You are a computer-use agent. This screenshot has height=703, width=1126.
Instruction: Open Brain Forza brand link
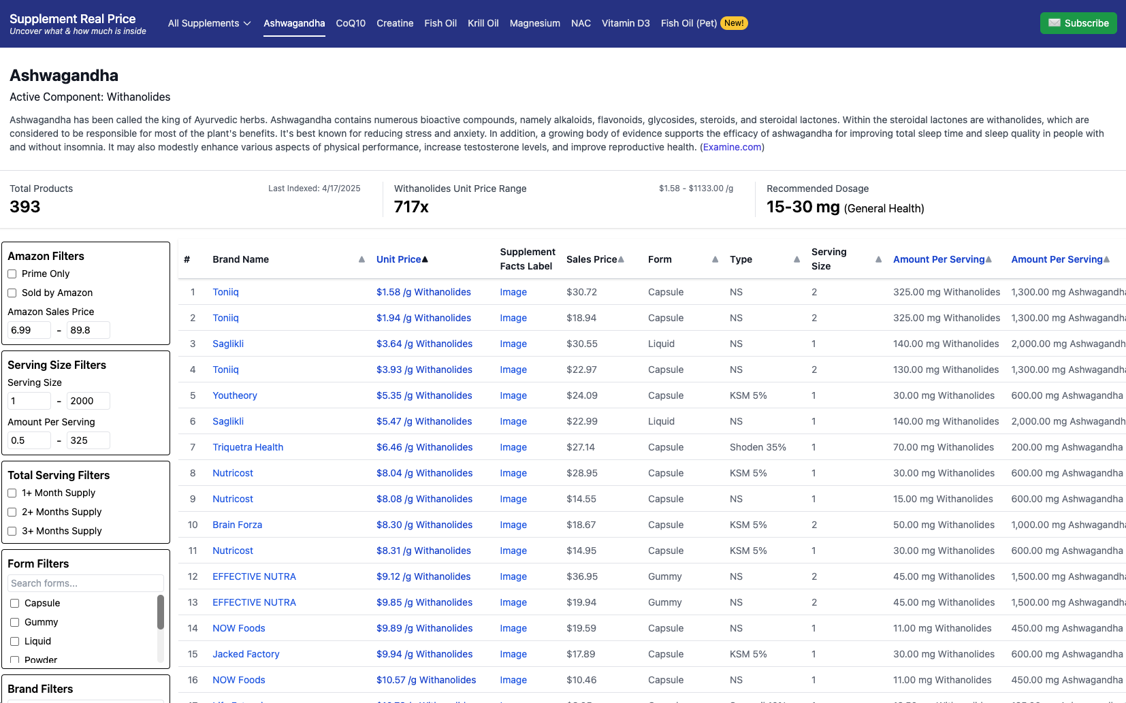click(x=237, y=525)
